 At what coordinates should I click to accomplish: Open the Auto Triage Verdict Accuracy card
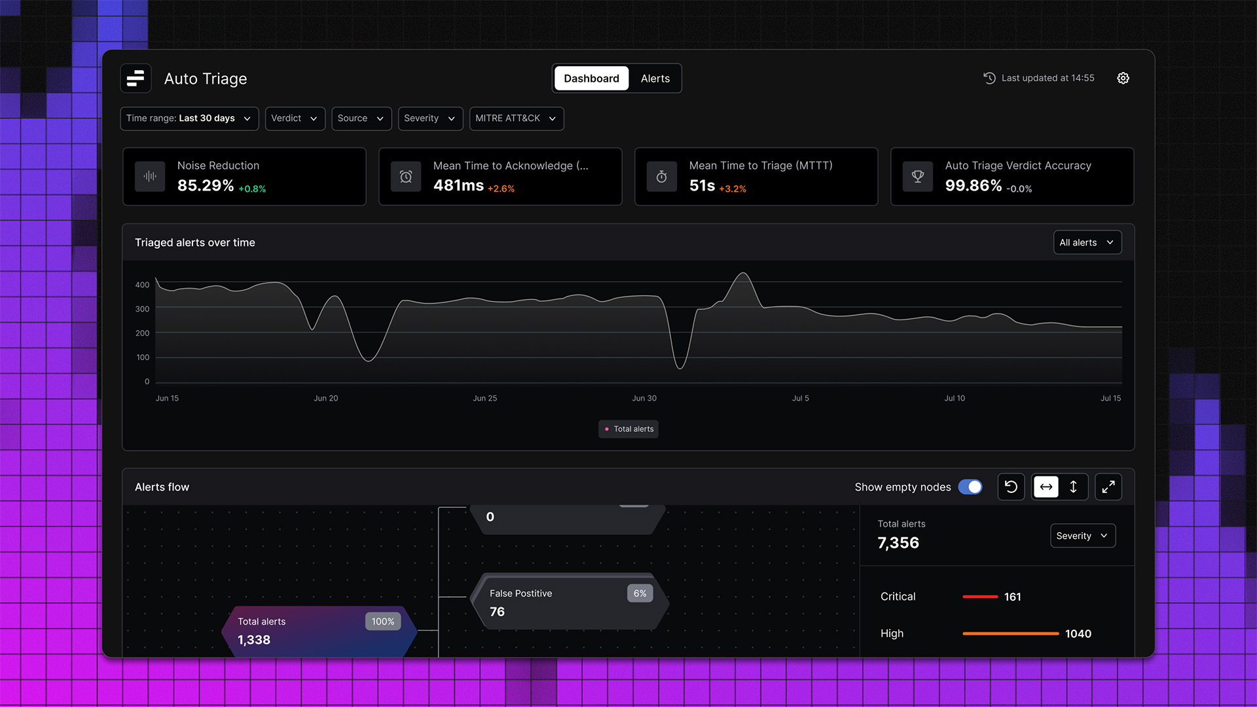1012,177
